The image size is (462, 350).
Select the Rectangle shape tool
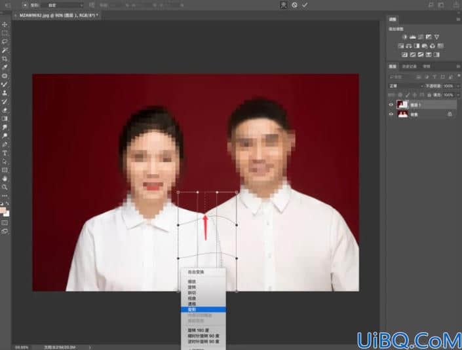pyautogui.click(x=5, y=170)
